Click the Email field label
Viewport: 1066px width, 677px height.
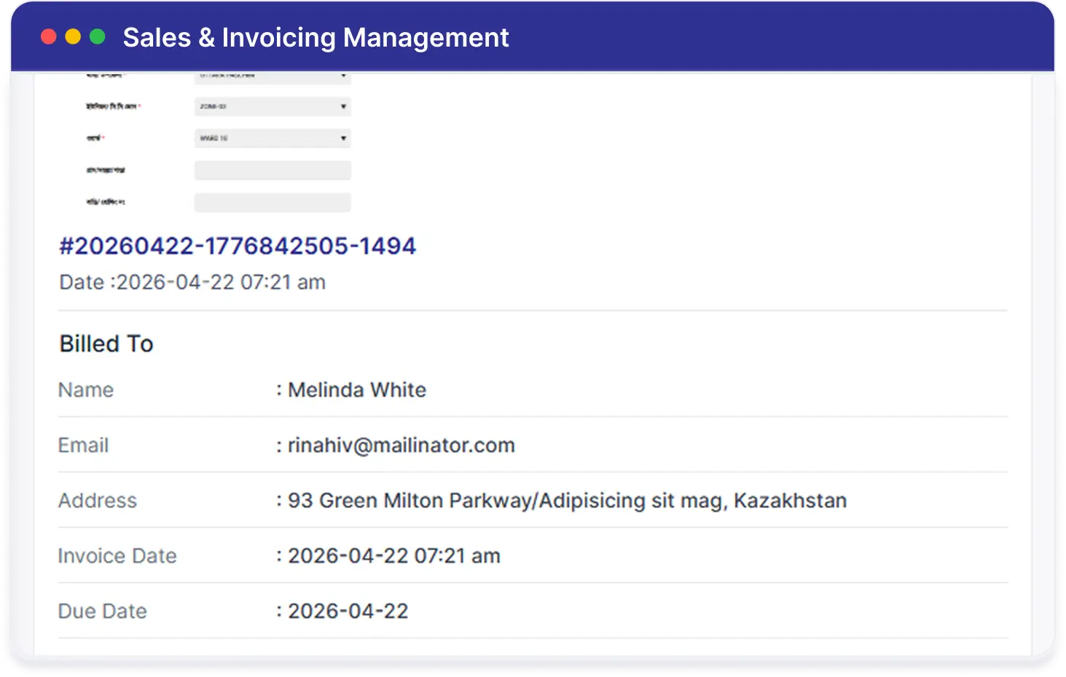84,446
